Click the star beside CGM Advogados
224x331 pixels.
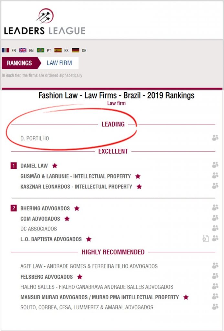coord(67,219)
